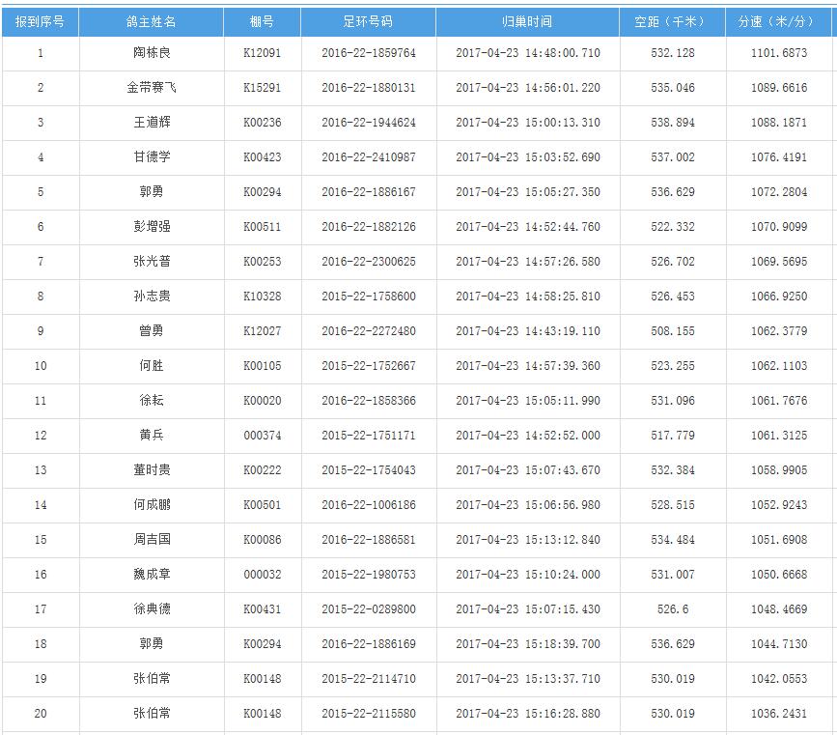Click return time 2017-04-23 14:52:52.000

[527, 436]
